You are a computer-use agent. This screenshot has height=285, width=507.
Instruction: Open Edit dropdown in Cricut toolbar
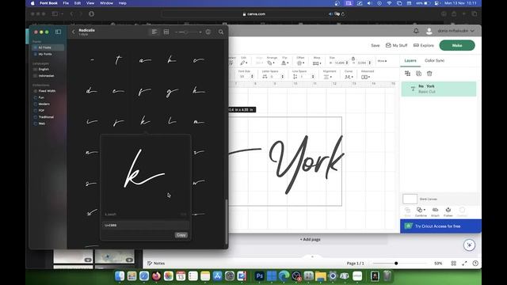[244, 63]
